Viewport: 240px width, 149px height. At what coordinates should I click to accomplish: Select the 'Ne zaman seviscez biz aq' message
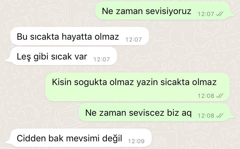(157, 112)
